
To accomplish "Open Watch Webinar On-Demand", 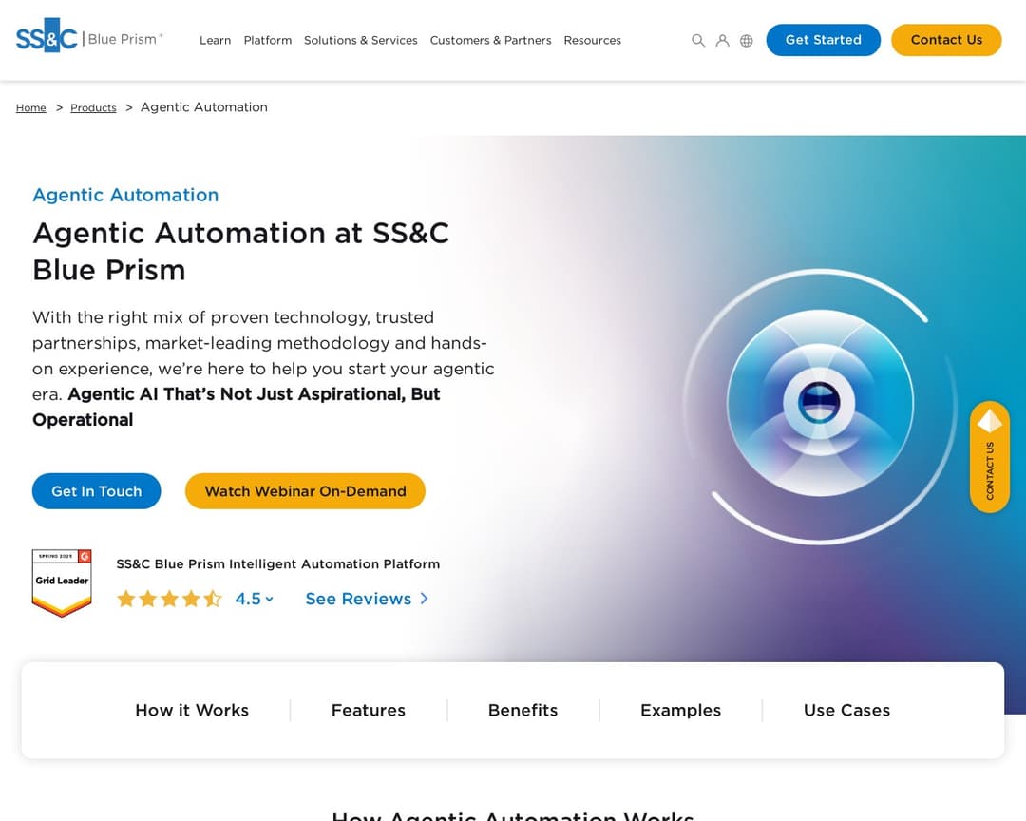I will coord(305,491).
